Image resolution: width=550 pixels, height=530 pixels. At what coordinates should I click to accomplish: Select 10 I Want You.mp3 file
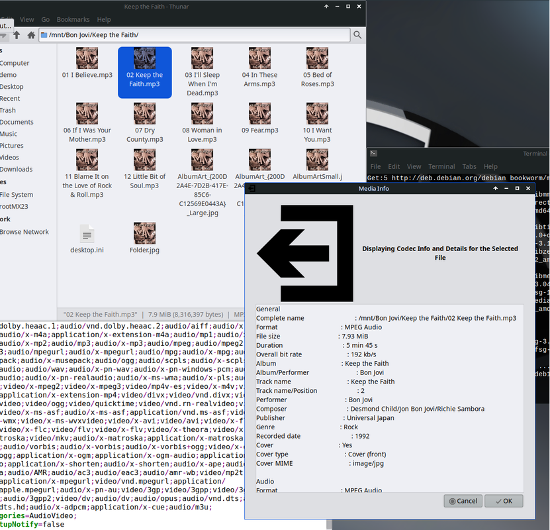point(318,123)
